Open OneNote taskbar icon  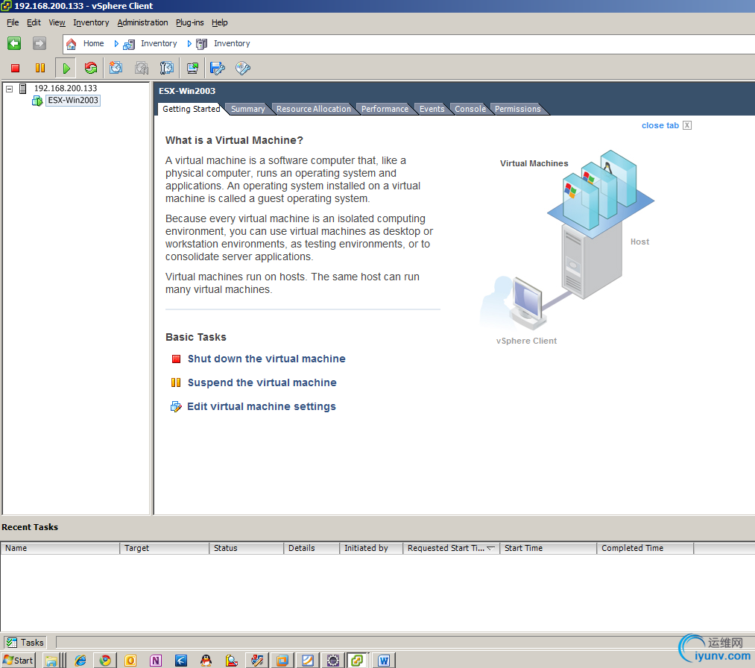coord(156,661)
